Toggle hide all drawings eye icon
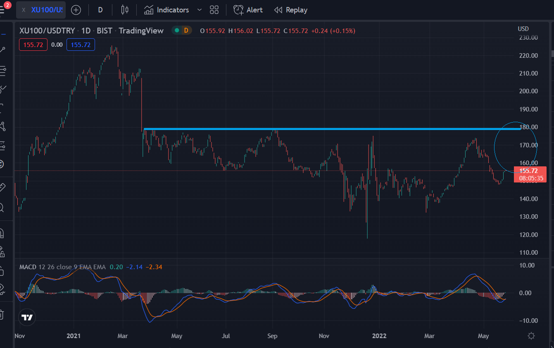This screenshot has width=554, height=348. [x=2, y=289]
